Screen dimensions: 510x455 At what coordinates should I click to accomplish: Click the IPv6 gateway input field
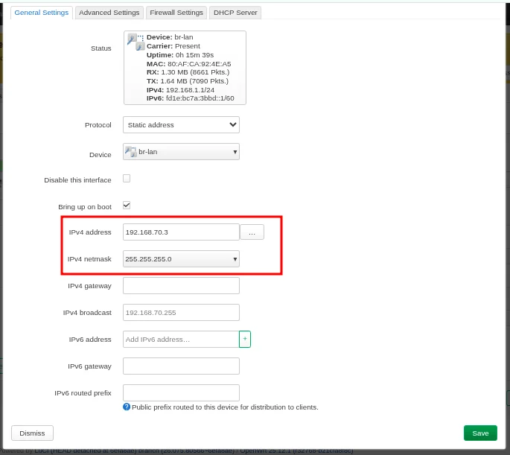(x=181, y=366)
